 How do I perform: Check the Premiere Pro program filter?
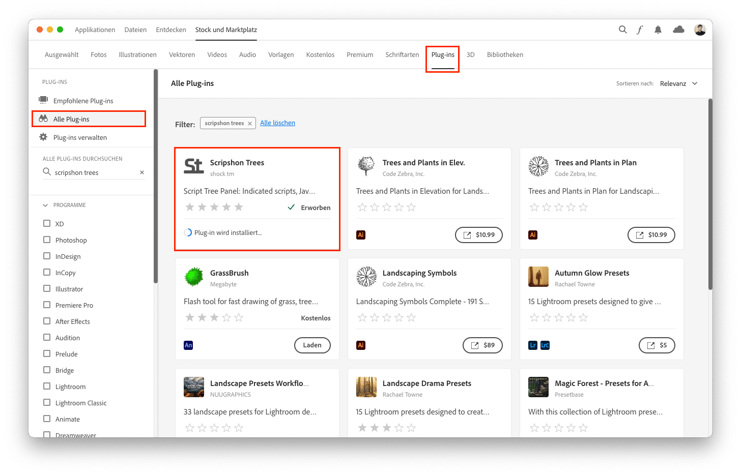pos(47,305)
